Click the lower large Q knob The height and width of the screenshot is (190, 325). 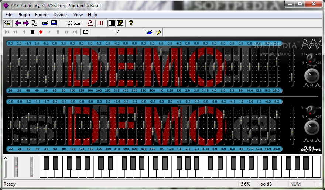coord(312,128)
